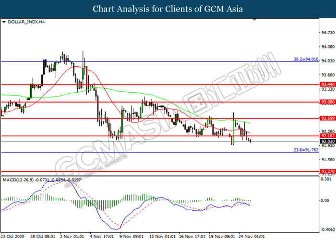Click the 9 Nov 09:01 date label
This screenshot has width=336, height=240.
pyautogui.click(x=130, y=236)
